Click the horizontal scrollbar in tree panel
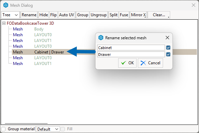Screen dimensions: 199x133 [26, 124]
